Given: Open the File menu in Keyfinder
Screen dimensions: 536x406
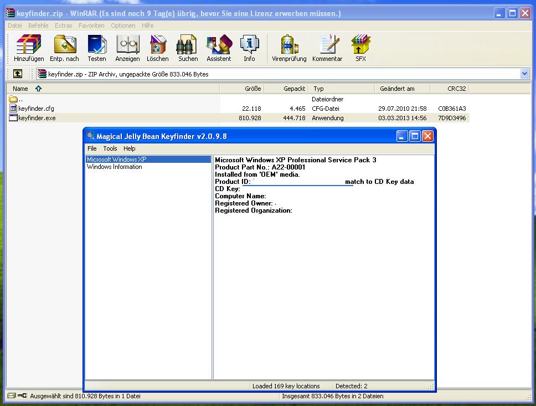Looking at the screenshot, I should pyautogui.click(x=92, y=148).
